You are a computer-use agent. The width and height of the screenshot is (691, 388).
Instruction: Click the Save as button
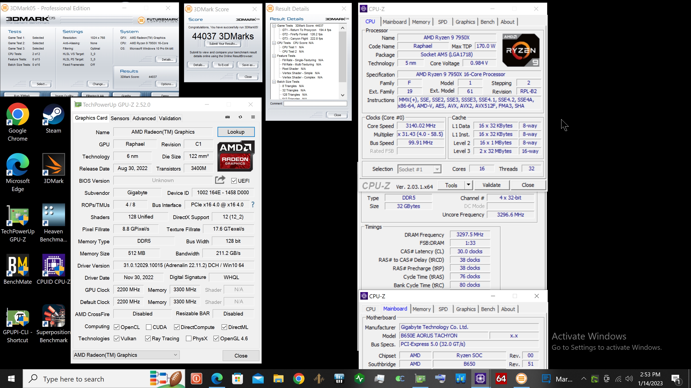coord(248,65)
